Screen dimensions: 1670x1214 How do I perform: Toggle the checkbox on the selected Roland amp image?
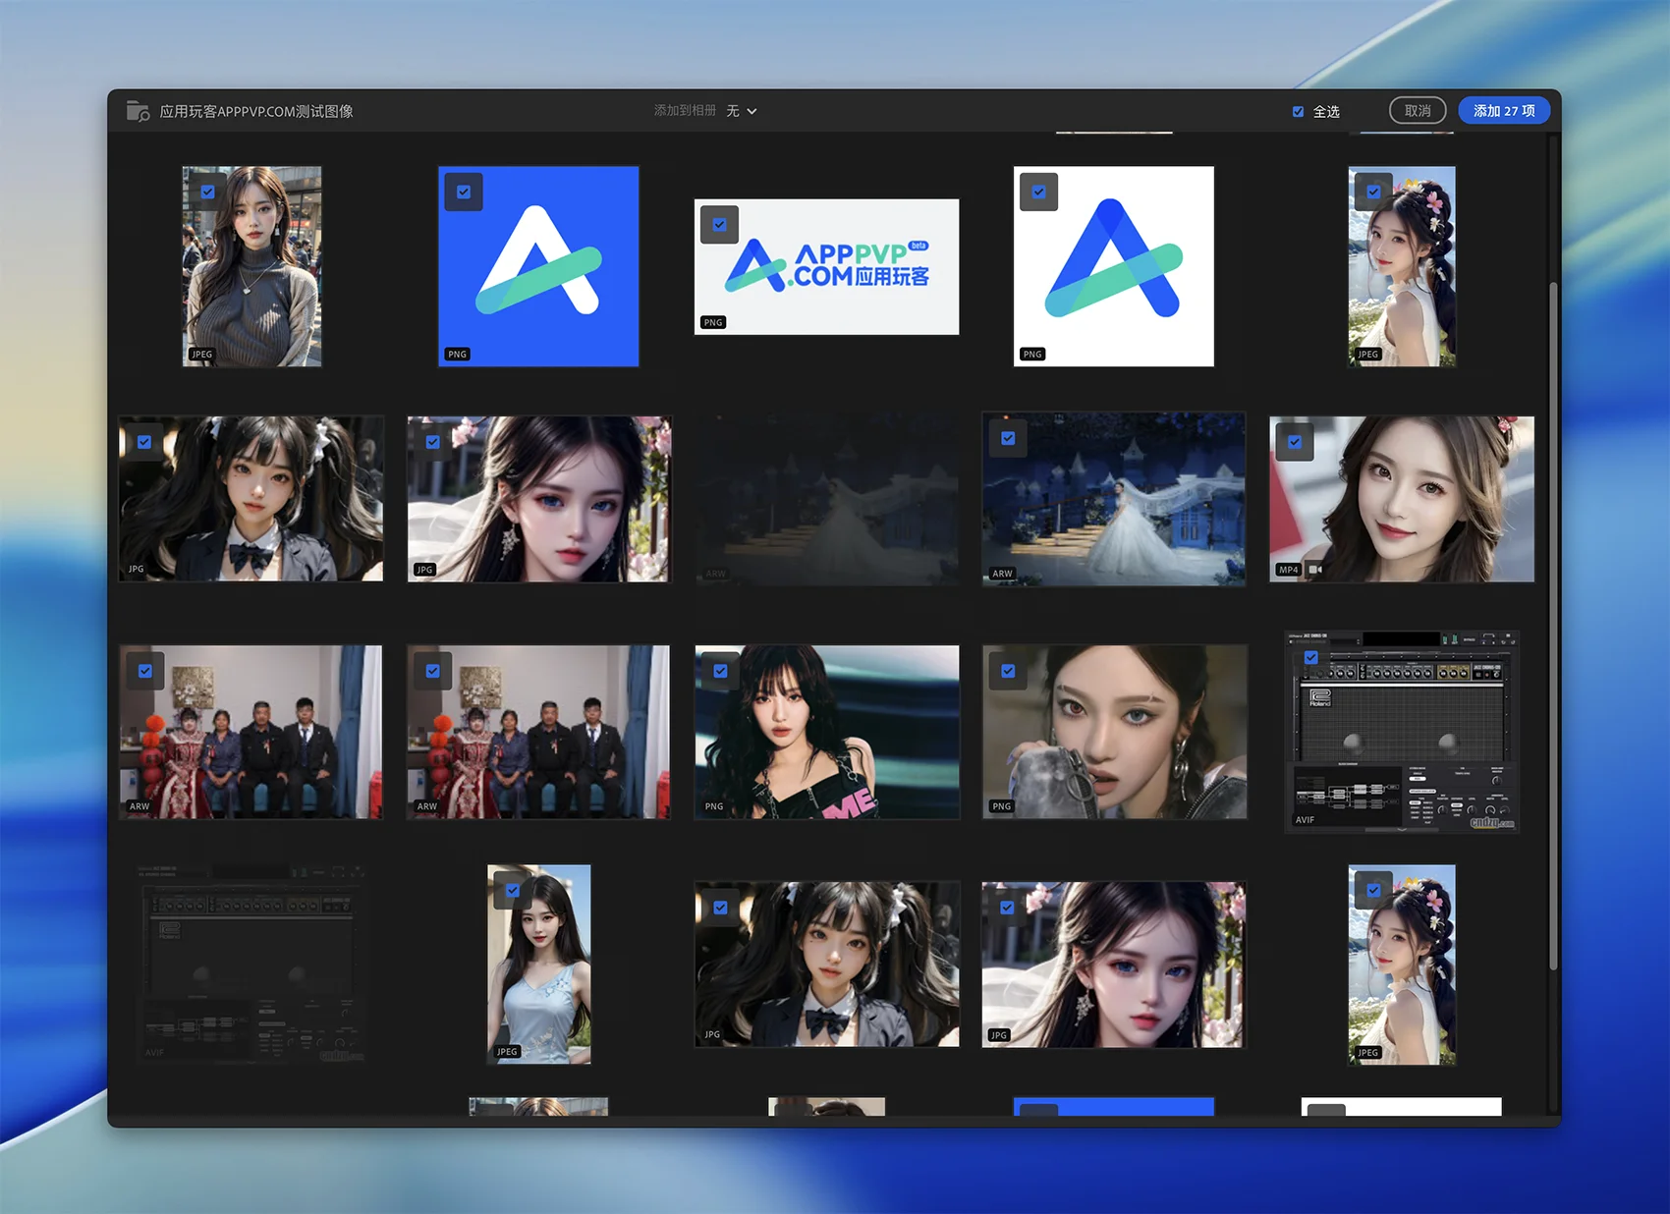click(1310, 657)
